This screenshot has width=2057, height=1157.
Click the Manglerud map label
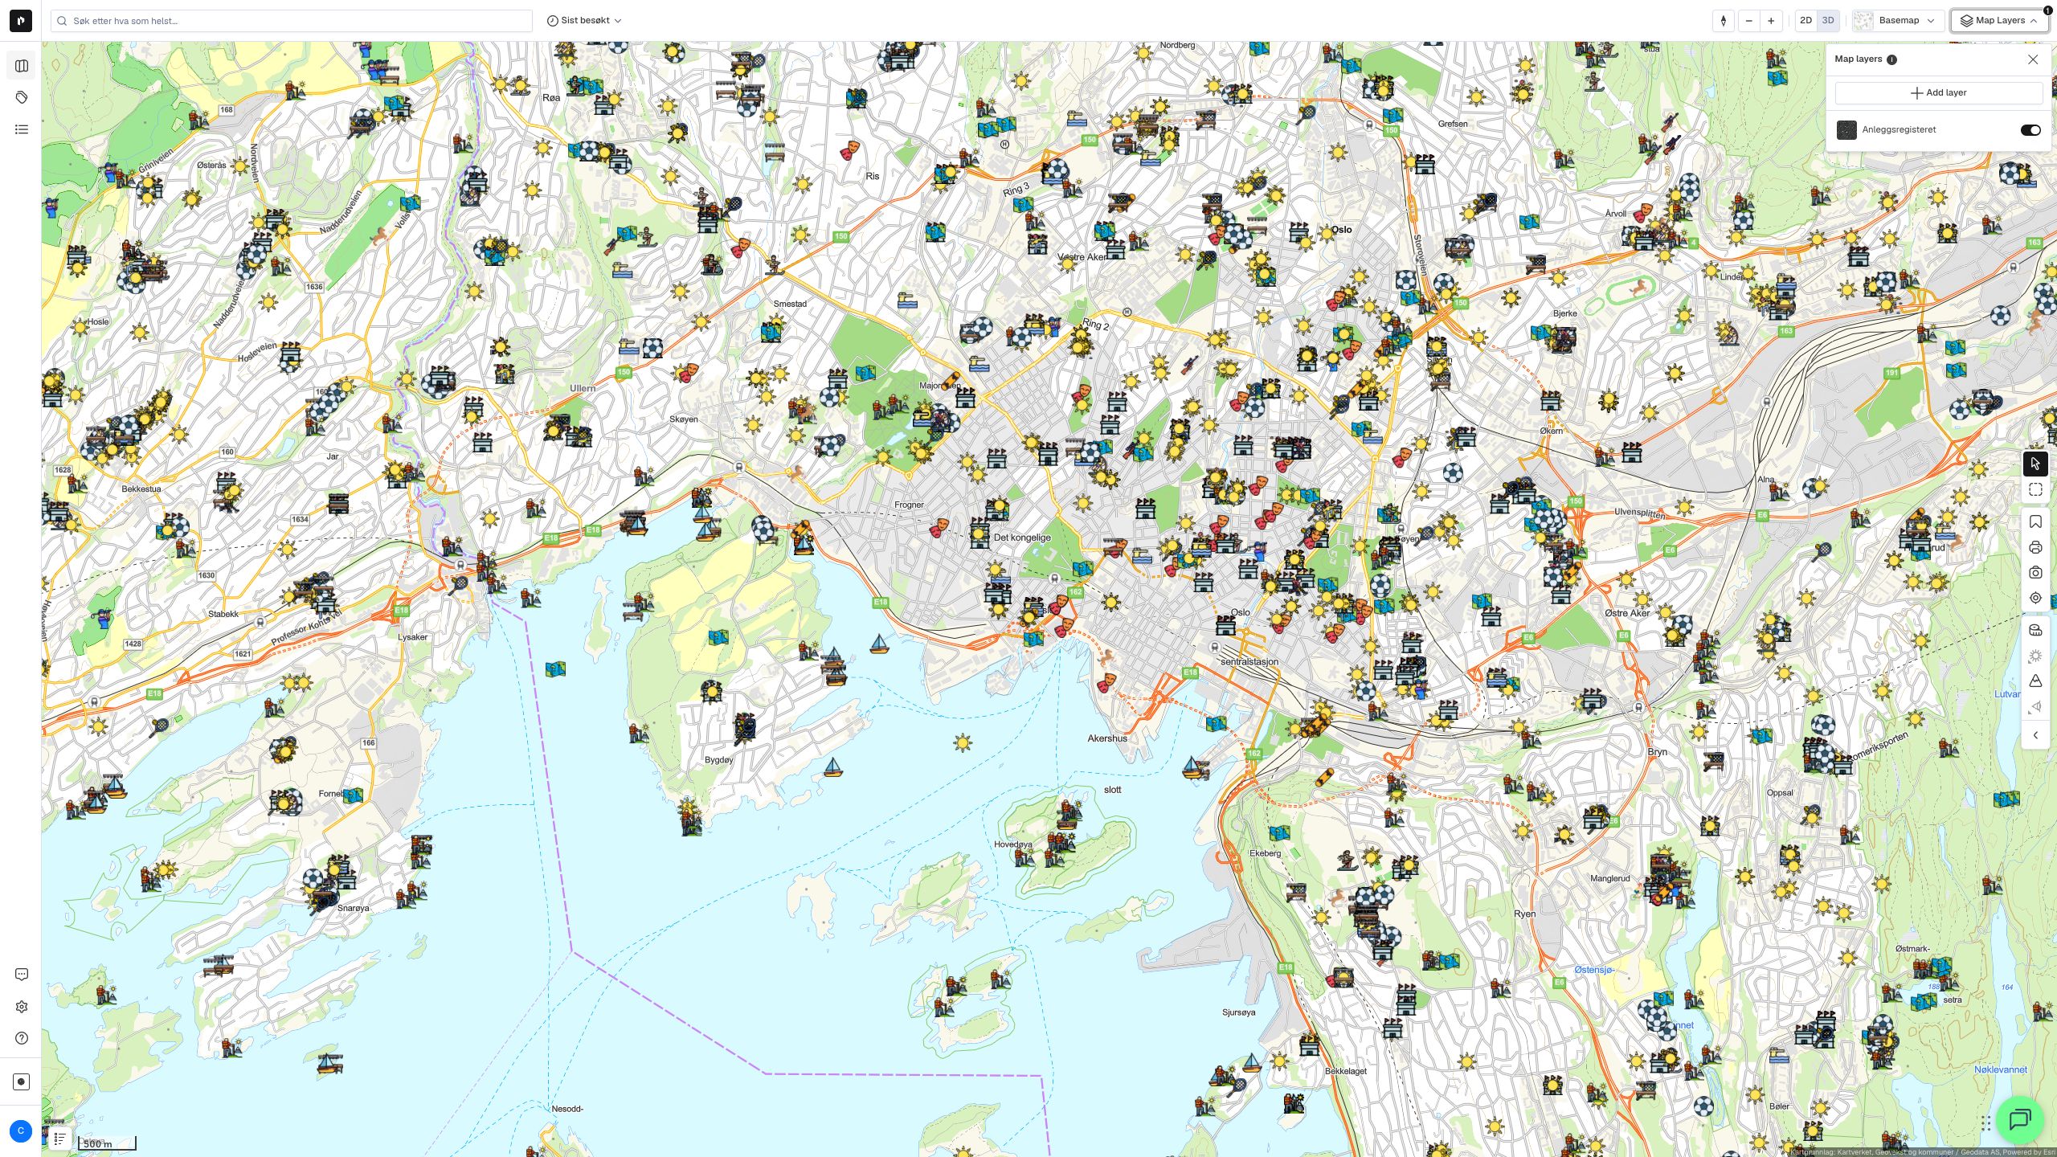pyautogui.click(x=1610, y=879)
